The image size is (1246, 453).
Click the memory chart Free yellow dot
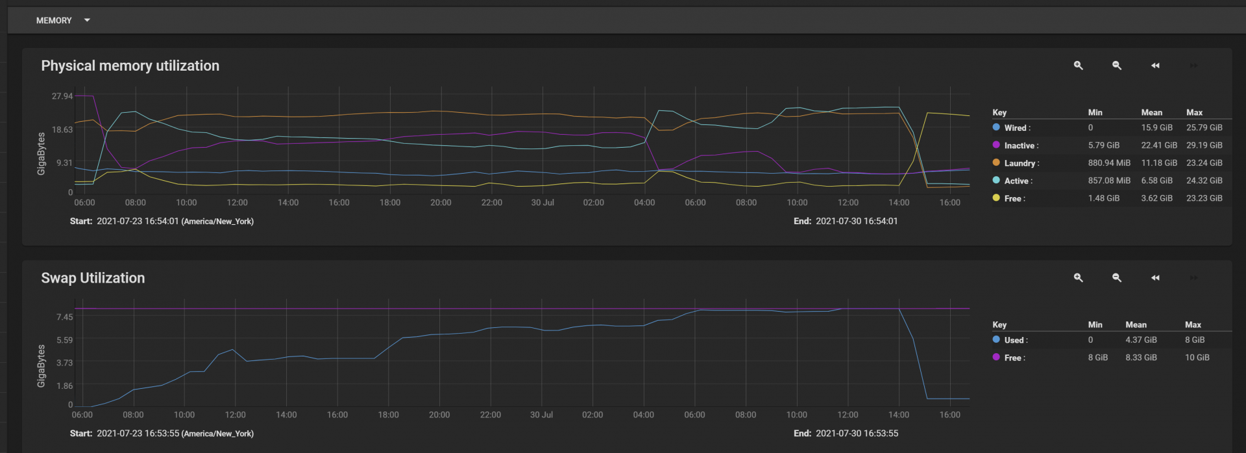pos(996,198)
